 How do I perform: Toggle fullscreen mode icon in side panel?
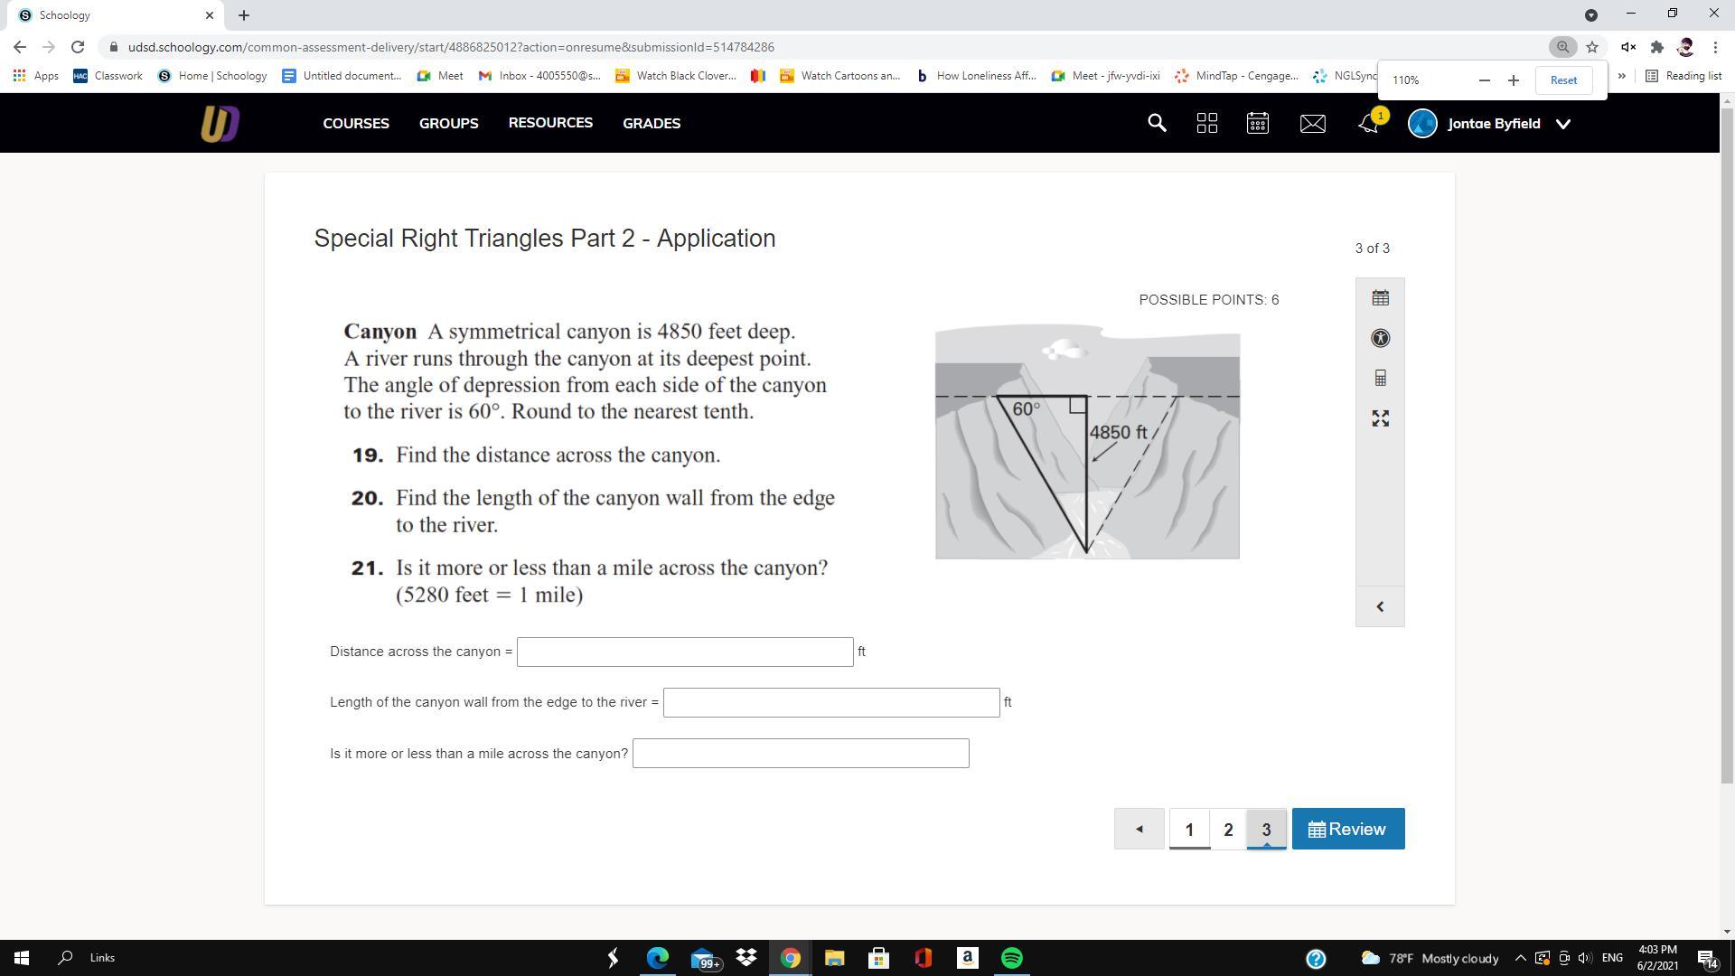1380,418
